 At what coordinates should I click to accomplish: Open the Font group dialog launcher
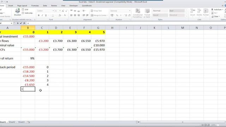(x=67, y=20)
